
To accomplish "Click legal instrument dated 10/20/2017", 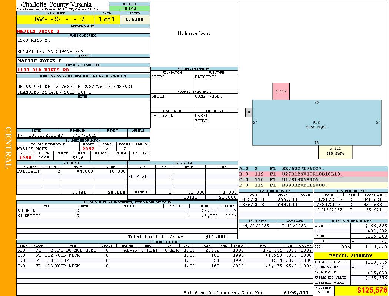I will point(329,200).
